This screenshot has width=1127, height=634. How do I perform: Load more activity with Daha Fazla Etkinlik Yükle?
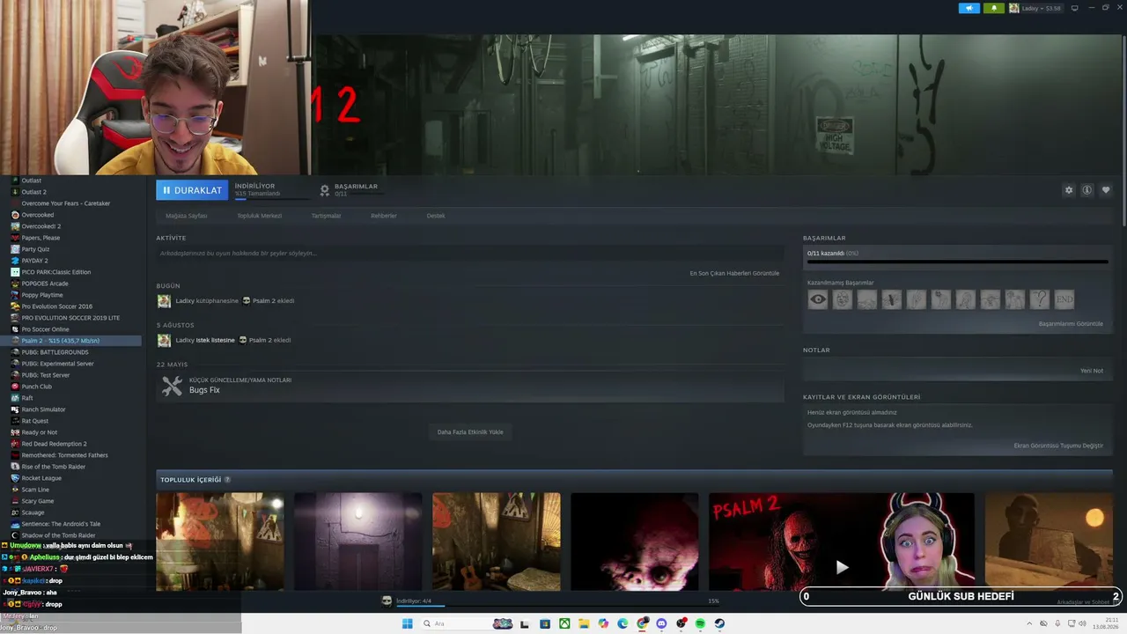[470, 432]
